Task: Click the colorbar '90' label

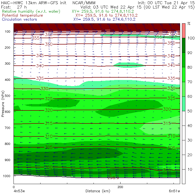Action: [190, 53]
